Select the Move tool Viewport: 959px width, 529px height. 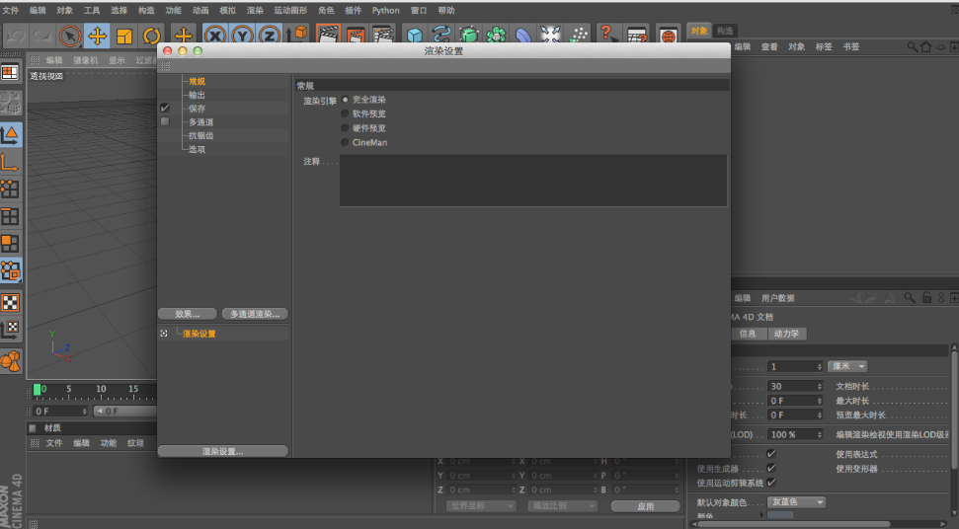97,36
